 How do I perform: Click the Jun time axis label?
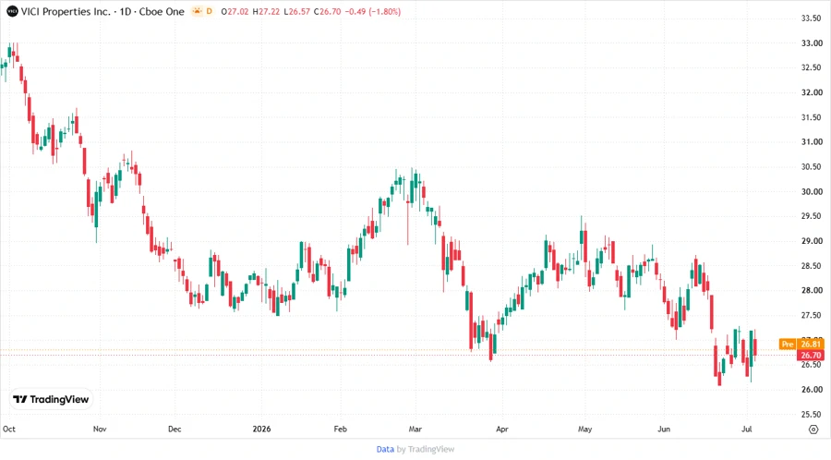[664, 430]
